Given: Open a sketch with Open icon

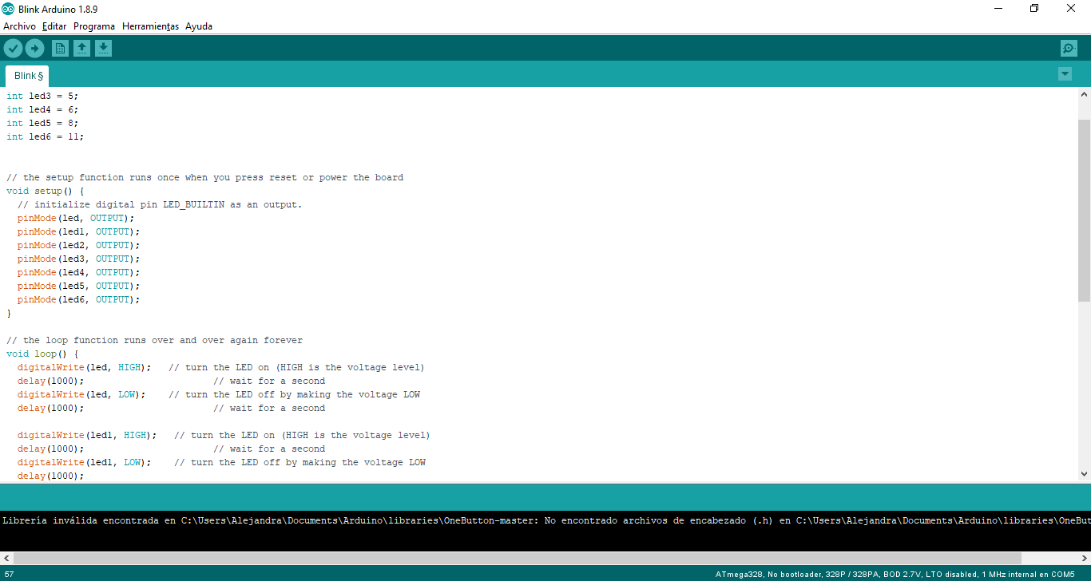Looking at the screenshot, I should pos(81,49).
